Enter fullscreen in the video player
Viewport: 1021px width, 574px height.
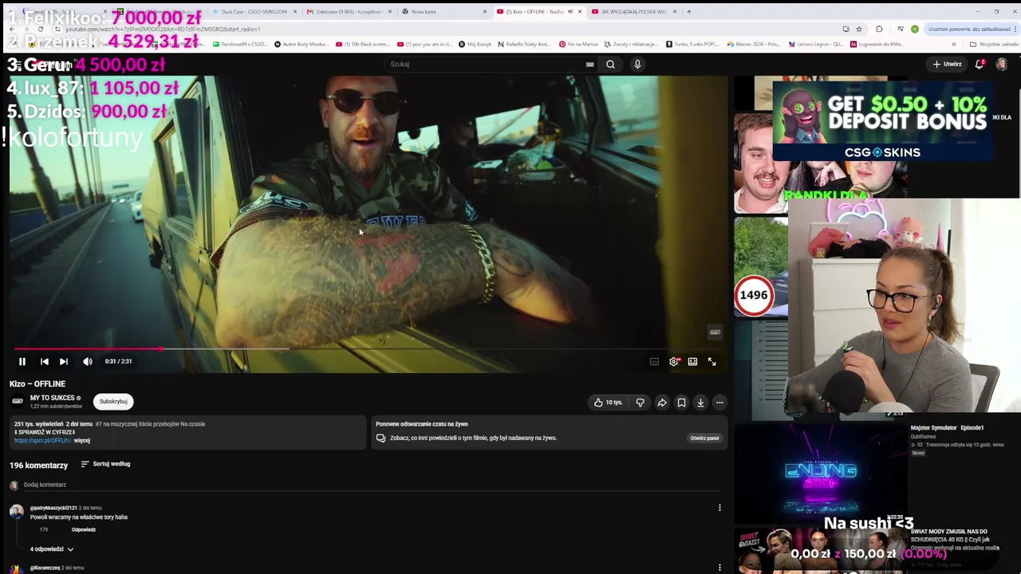(712, 362)
